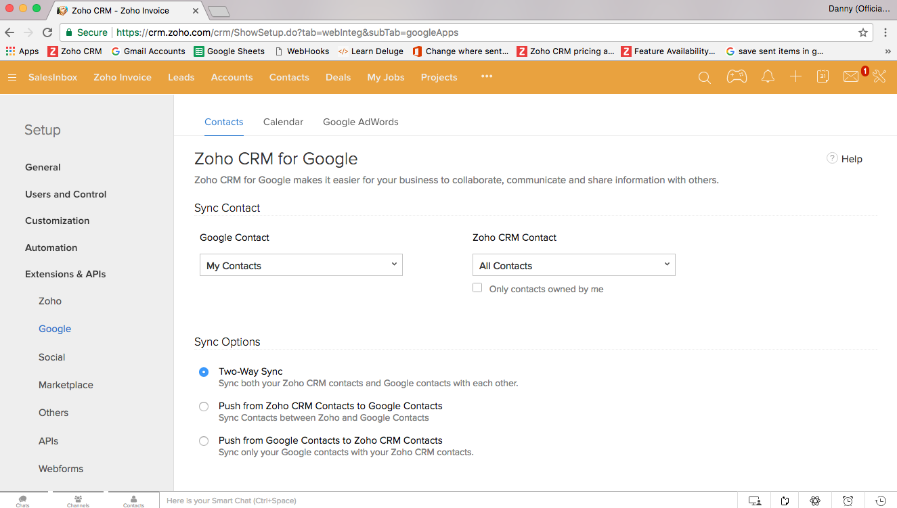897x508 pixels.
Task: Open Customization in Setup sidebar
Action: tap(58, 221)
